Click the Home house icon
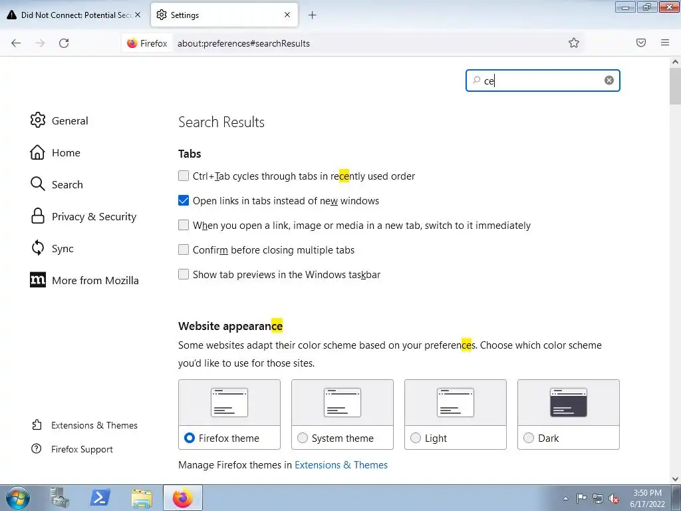The height and width of the screenshot is (511, 681). pyautogui.click(x=37, y=152)
